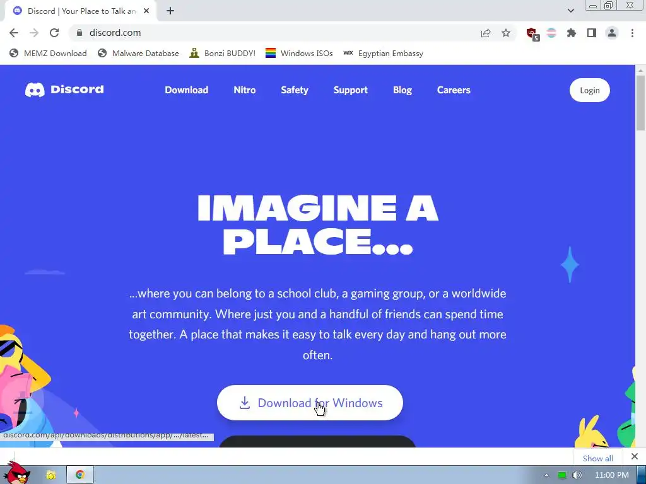
Task: Click the Discord logo in the header
Action: pyautogui.click(x=64, y=89)
